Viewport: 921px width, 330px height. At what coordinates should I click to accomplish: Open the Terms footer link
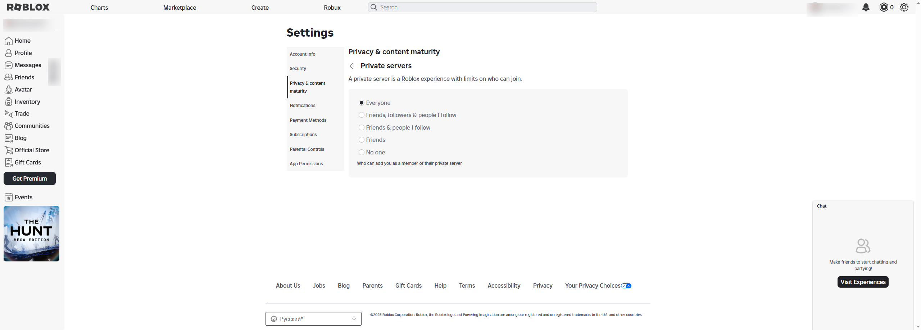(x=467, y=286)
